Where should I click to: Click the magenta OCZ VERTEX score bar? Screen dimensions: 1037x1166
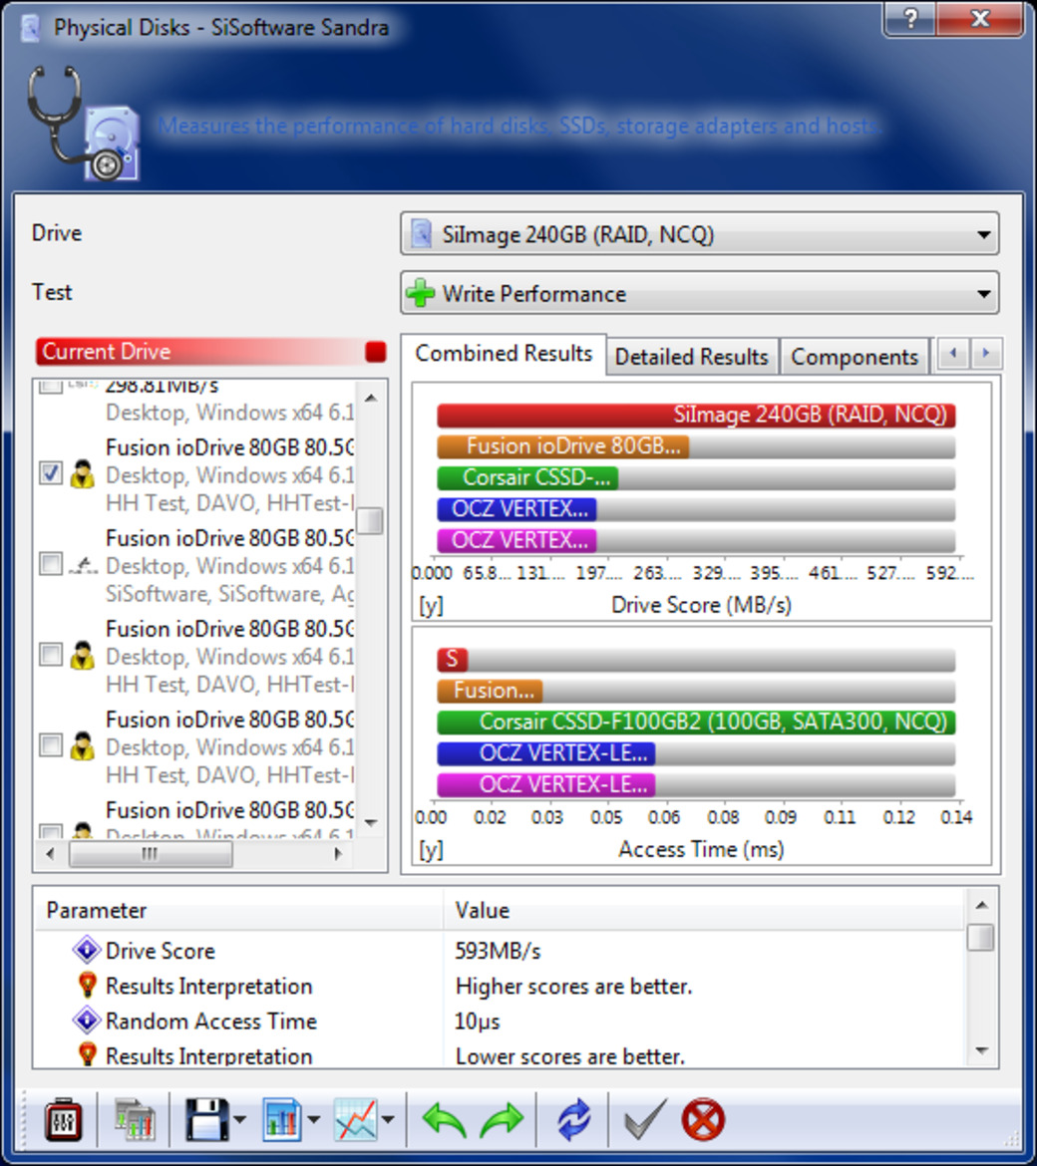pos(518,540)
